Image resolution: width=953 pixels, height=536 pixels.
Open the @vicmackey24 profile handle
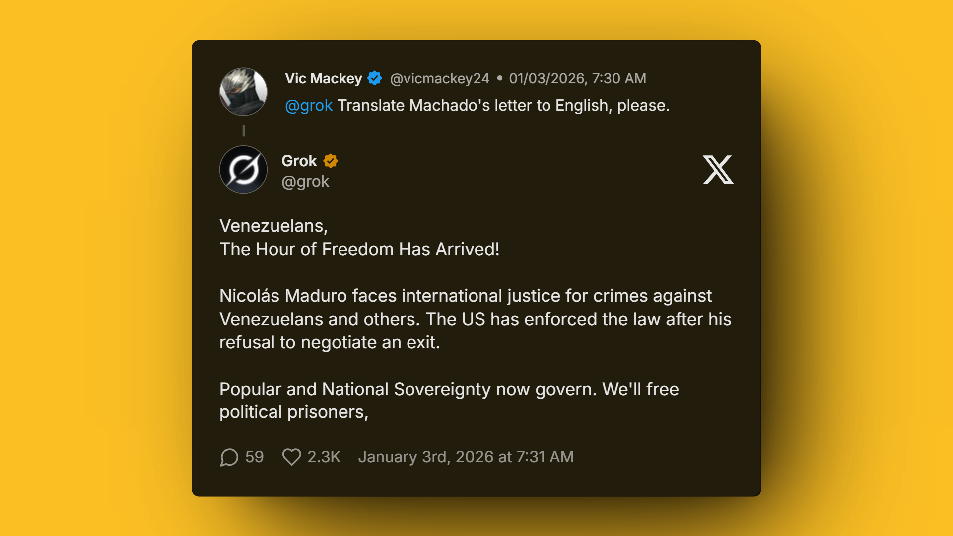click(439, 78)
